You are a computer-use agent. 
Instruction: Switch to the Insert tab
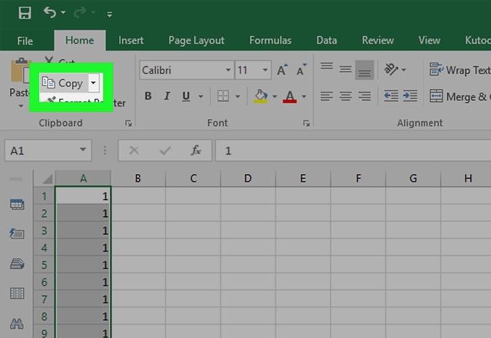(131, 40)
